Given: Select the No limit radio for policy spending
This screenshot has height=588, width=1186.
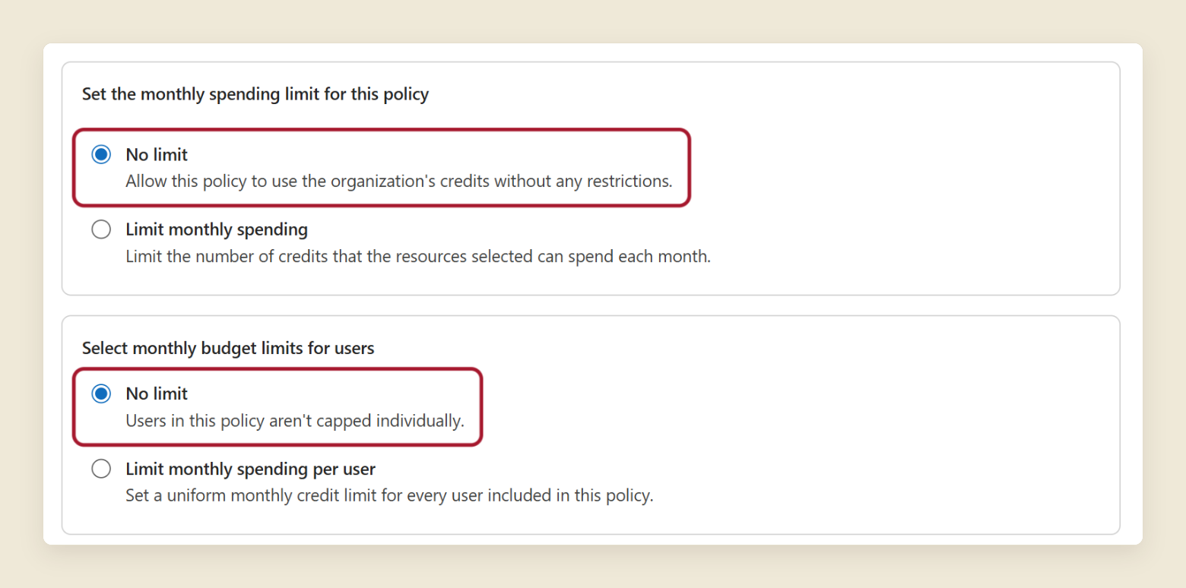Looking at the screenshot, I should click(101, 155).
